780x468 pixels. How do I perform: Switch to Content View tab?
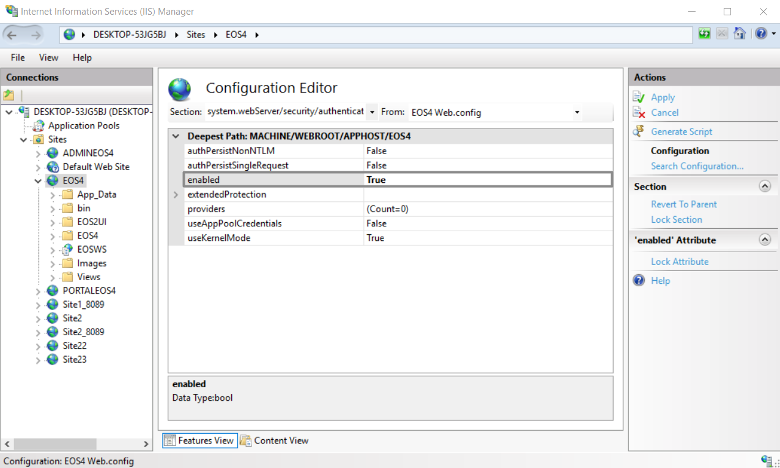click(x=275, y=440)
